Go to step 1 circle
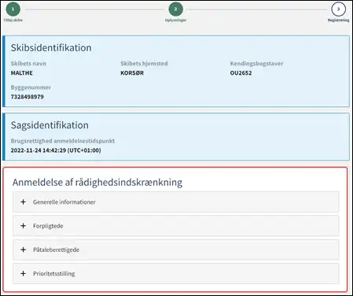353x296 pixels. [x=13, y=9]
